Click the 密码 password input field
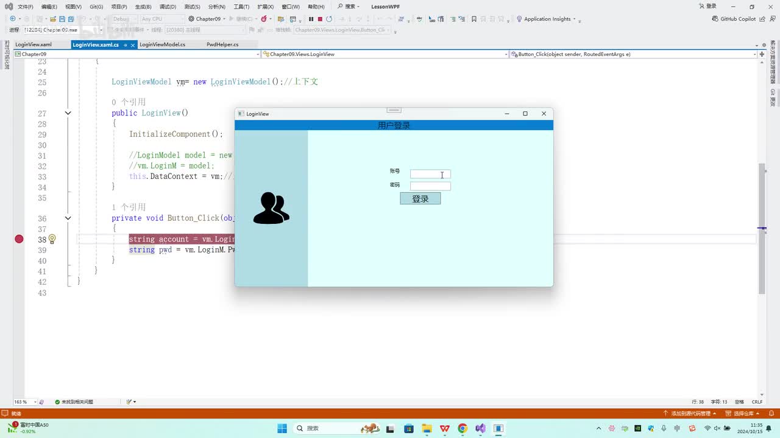The image size is (780, 438). pos(430,186)
